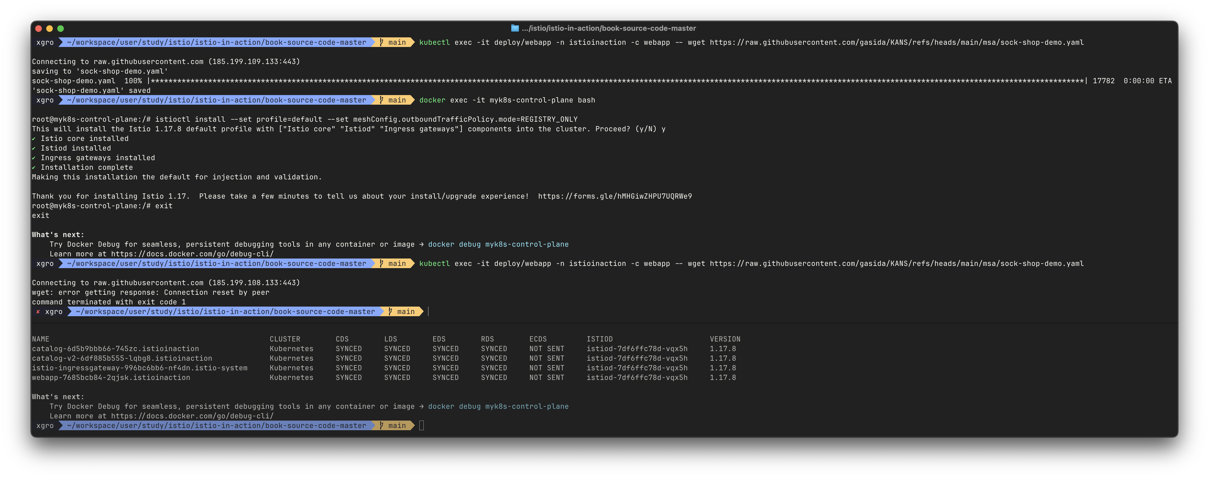Click the docs.docker.com URL in the bottom pane
Screen dimensions: 1209x478
tap(192, 416)
